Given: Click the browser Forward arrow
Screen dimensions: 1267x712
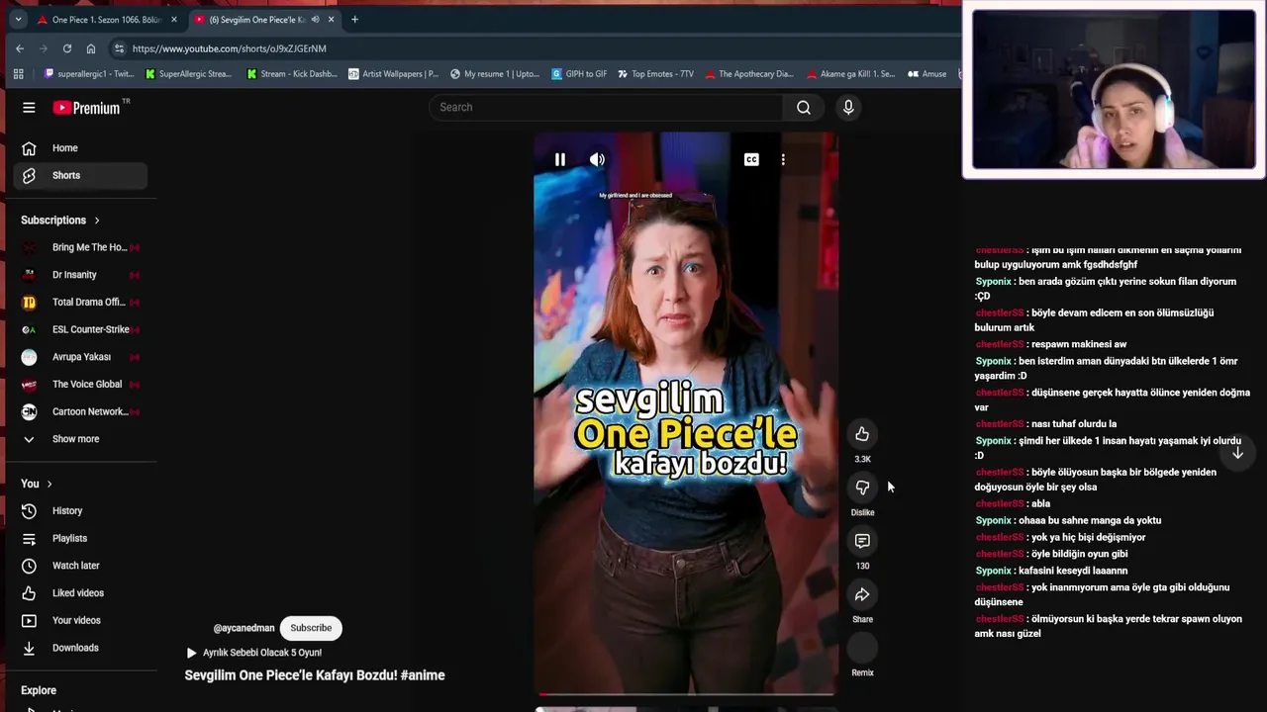Looking at the screenshot, I should [44, 48].
